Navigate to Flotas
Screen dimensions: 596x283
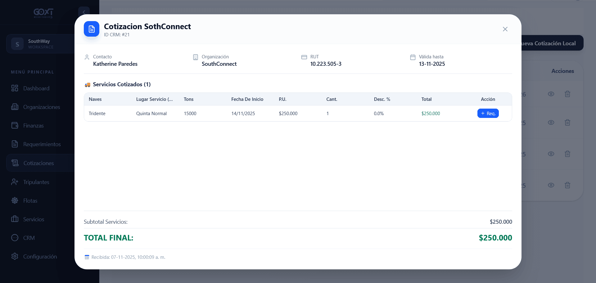(30, 201)
